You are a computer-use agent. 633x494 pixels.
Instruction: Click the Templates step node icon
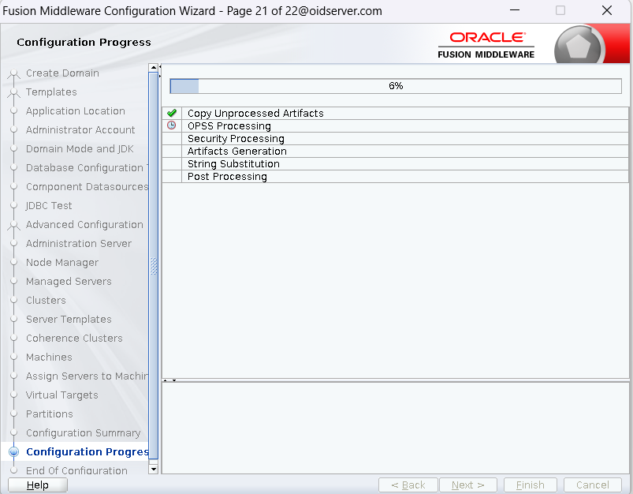click(x=13, y=92)
